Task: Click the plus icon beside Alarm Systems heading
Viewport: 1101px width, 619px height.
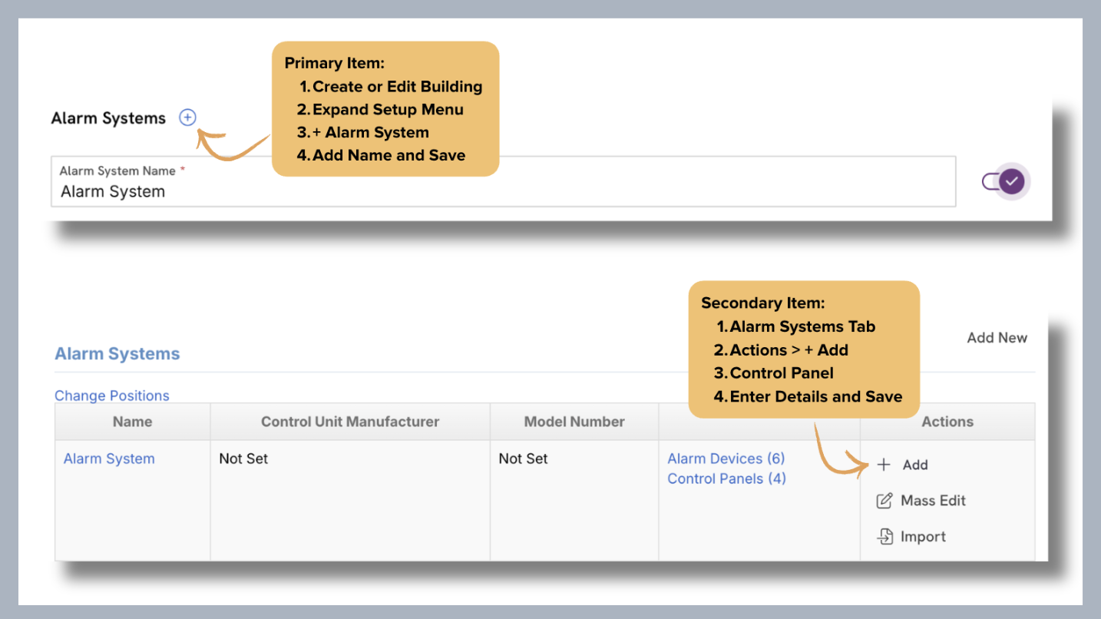Action: 187,118
